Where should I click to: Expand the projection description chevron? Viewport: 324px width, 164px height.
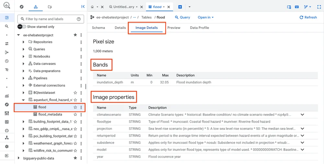[302, 129]
